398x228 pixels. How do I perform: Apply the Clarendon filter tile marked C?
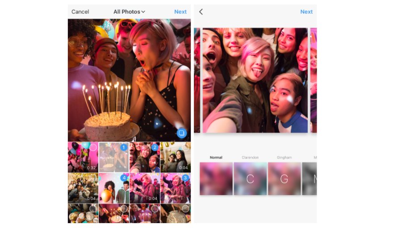[250, 179]
